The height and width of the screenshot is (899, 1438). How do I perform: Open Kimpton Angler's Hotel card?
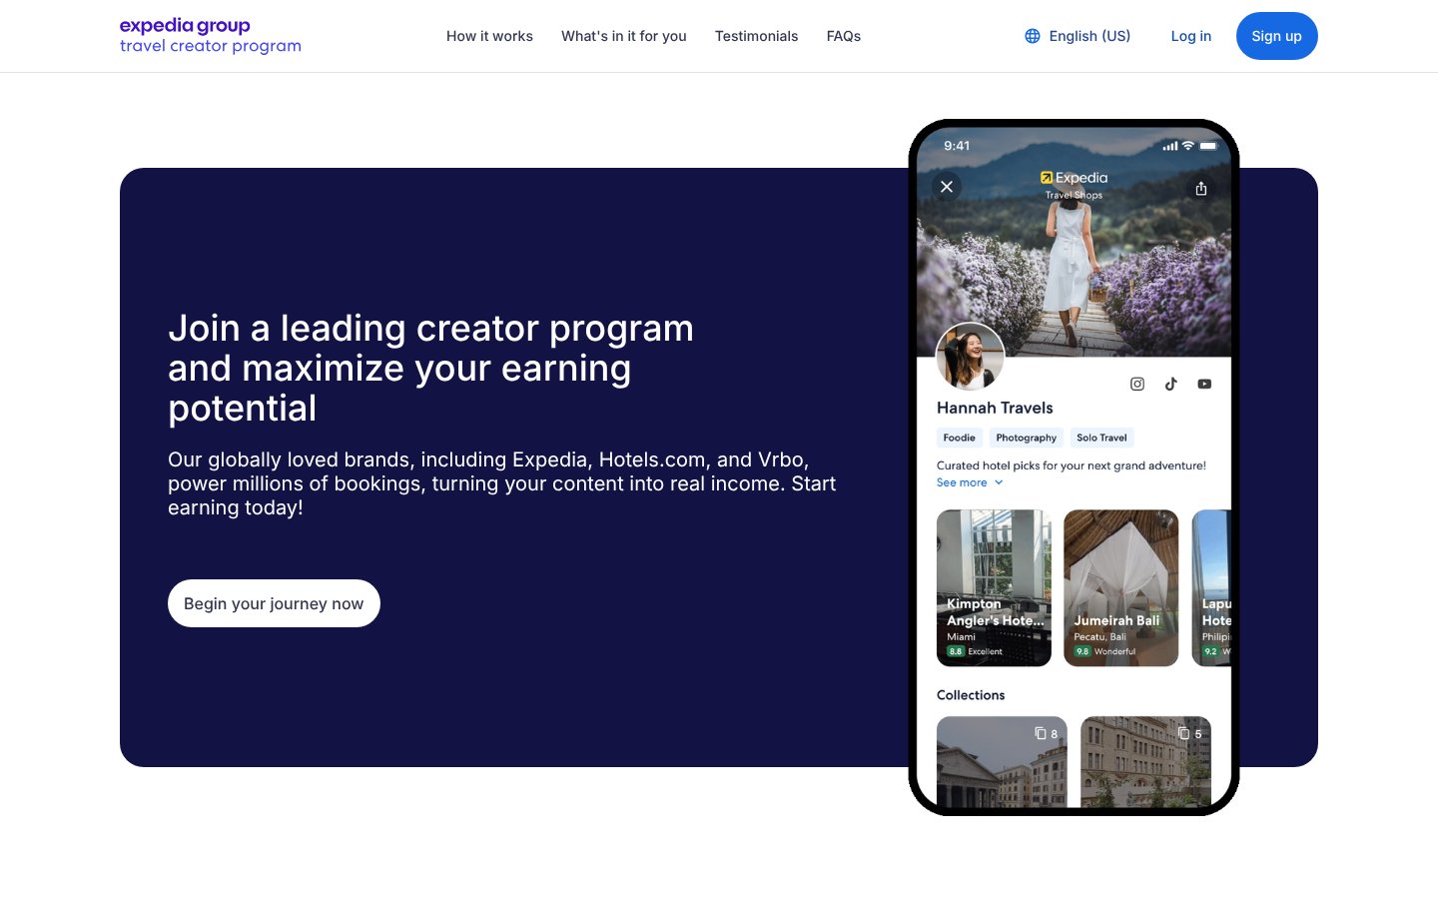[x=994, y=588]
